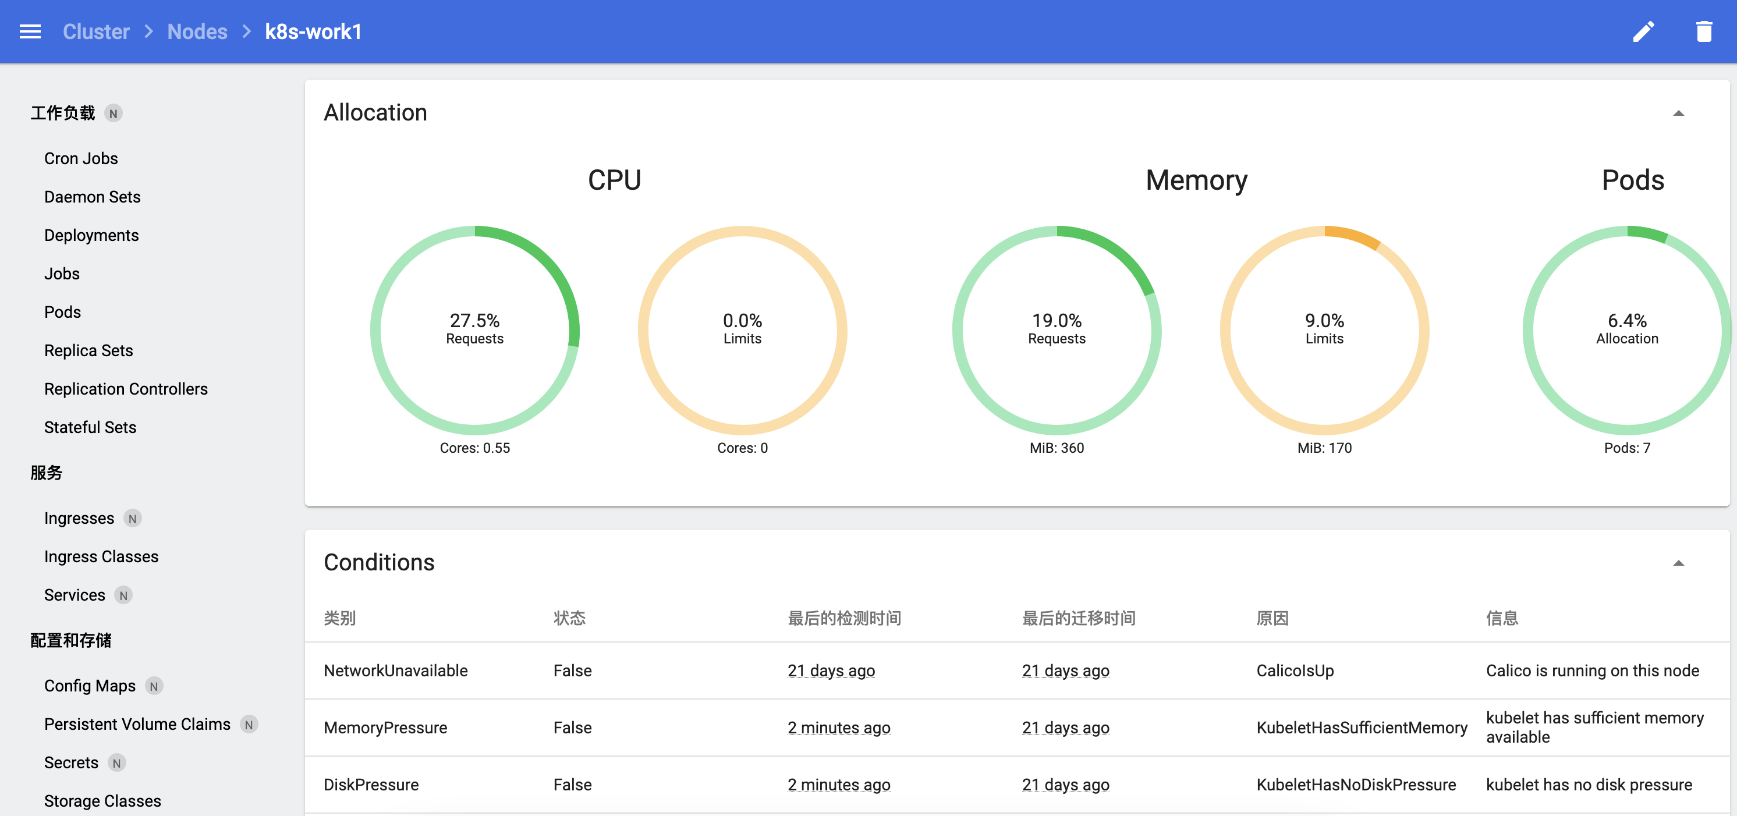1737x816 pixels.
Task: Click the edit (pencil) icon for node
Action: 1644,31
